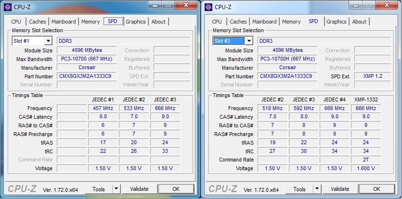This screenshot has height=199, width=402.
Task: Expand the Tools dropdown arrow in left window
Action: pyautogui.click(x=116, y=189)
